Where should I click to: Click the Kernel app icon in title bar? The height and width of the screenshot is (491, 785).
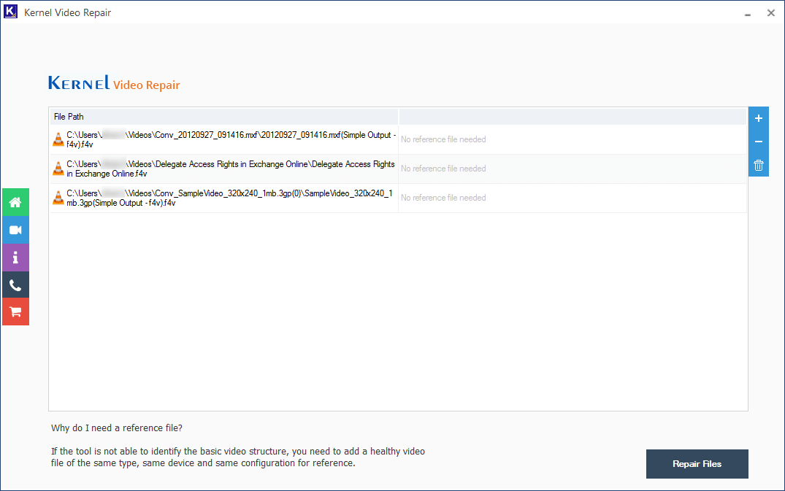(10, 12)
